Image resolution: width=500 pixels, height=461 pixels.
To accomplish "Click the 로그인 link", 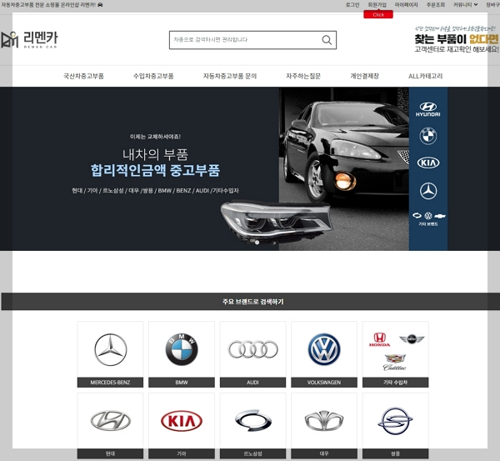I will click(352, 5).
